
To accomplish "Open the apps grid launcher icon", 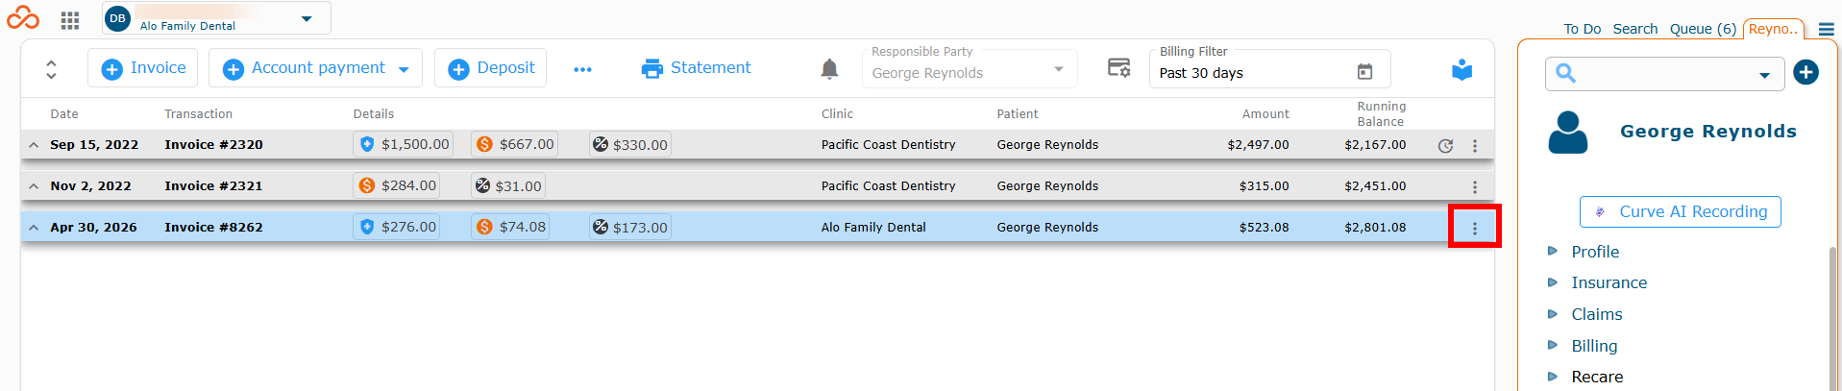I will pos(69,20).
